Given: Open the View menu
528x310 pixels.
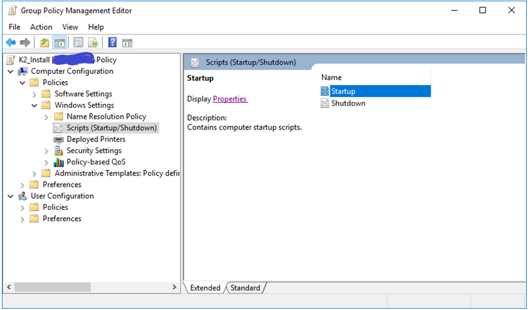Looking at the screenshot, I should (70, 27).
